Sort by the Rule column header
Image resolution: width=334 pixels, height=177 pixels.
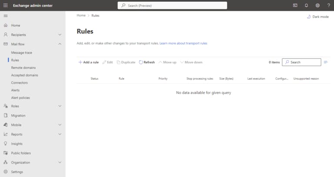click(121, 78)
